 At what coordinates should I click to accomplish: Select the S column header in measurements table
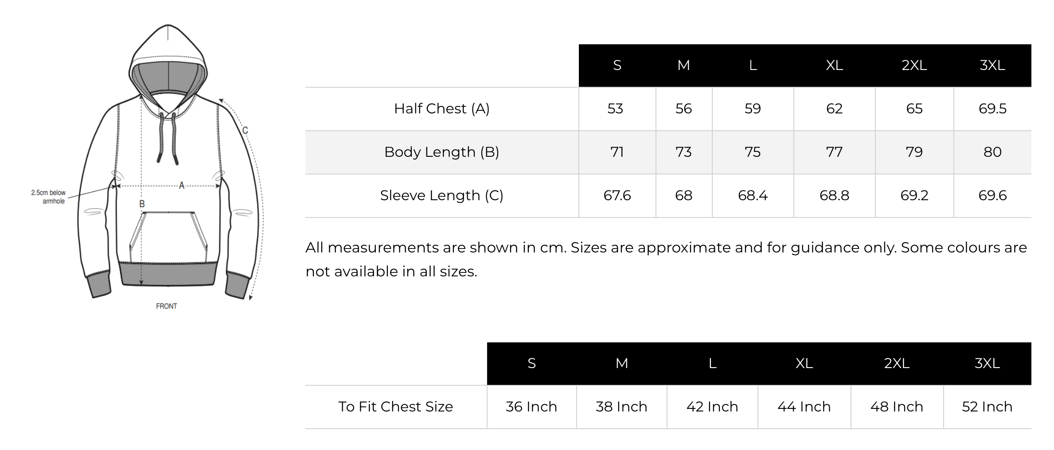coord(617,65)
